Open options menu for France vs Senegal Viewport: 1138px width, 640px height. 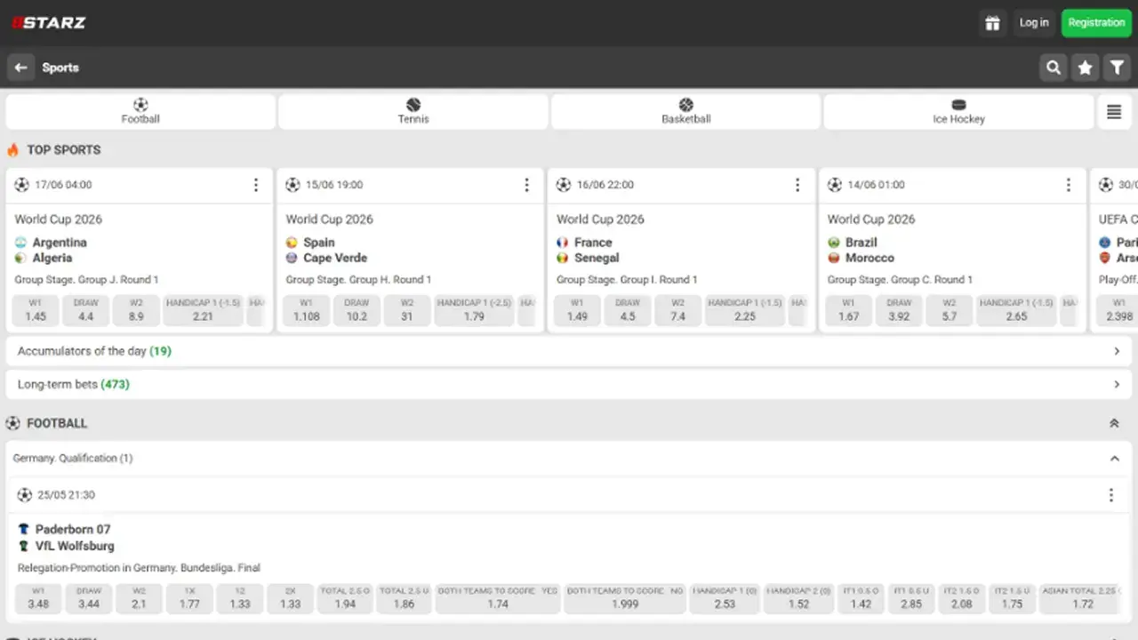pyautogui.click(x=797, y=185)
